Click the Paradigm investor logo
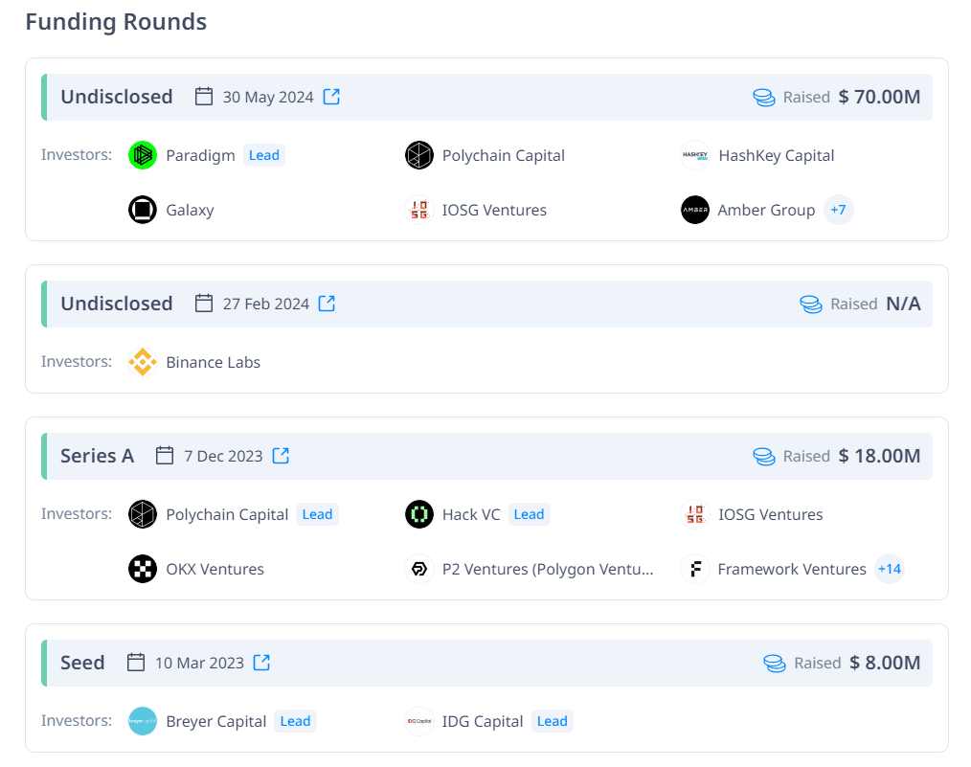971x767 pixels. click(x=143, y=155)
